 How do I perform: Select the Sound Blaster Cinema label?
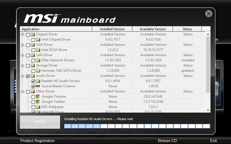58,86
